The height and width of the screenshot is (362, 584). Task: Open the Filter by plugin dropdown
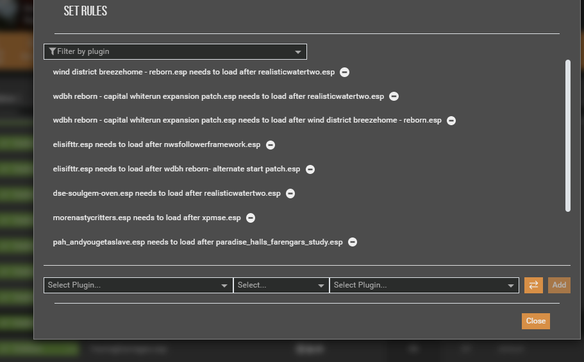click(x=175, y=51)
